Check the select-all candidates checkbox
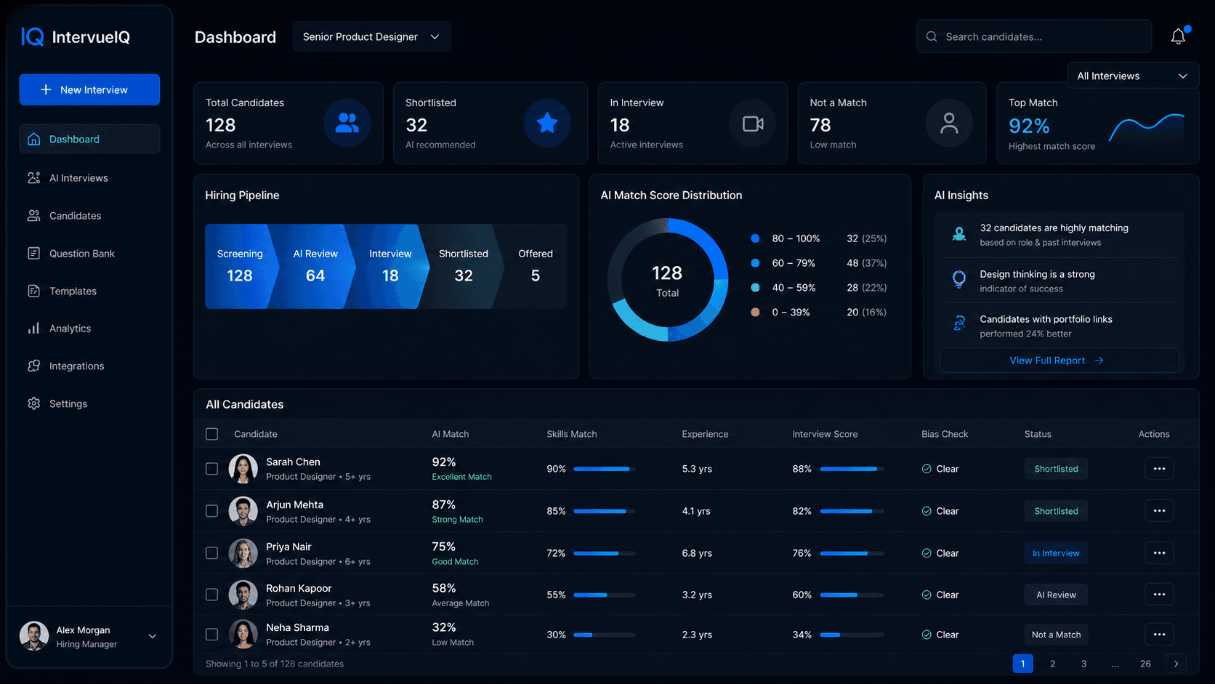1215x684 pixels. point(211,433)
